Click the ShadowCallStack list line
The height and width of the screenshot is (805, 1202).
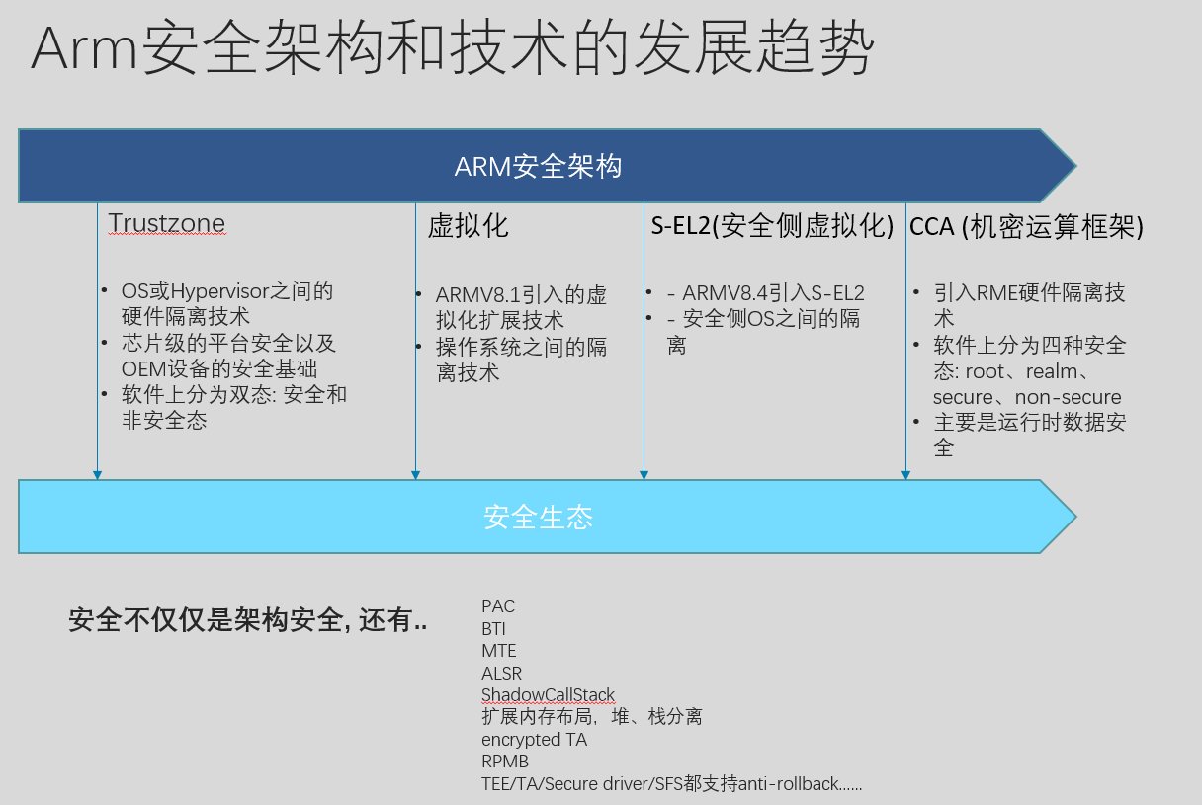coord(549,695)
